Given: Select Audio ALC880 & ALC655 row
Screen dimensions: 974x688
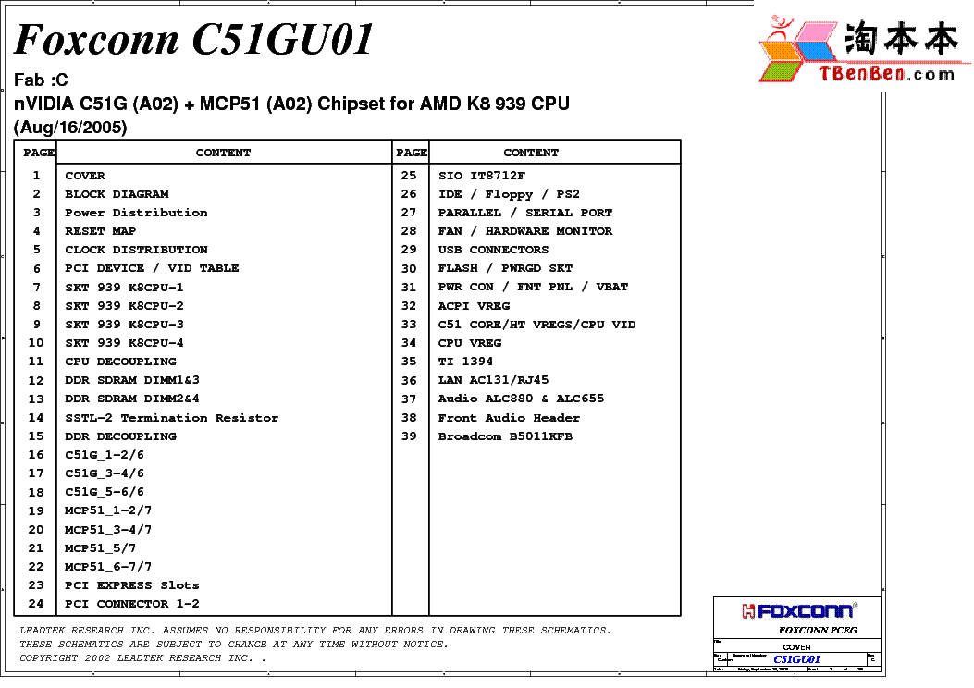Looking at the screenshot, I should 521,399.
